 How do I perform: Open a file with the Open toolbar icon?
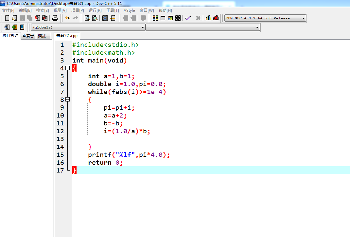click(14, 18)
